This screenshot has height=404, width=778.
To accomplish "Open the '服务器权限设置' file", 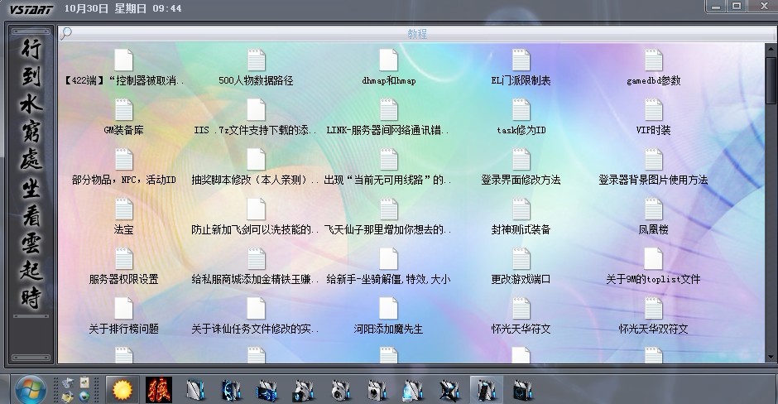I will pos(123,259).
